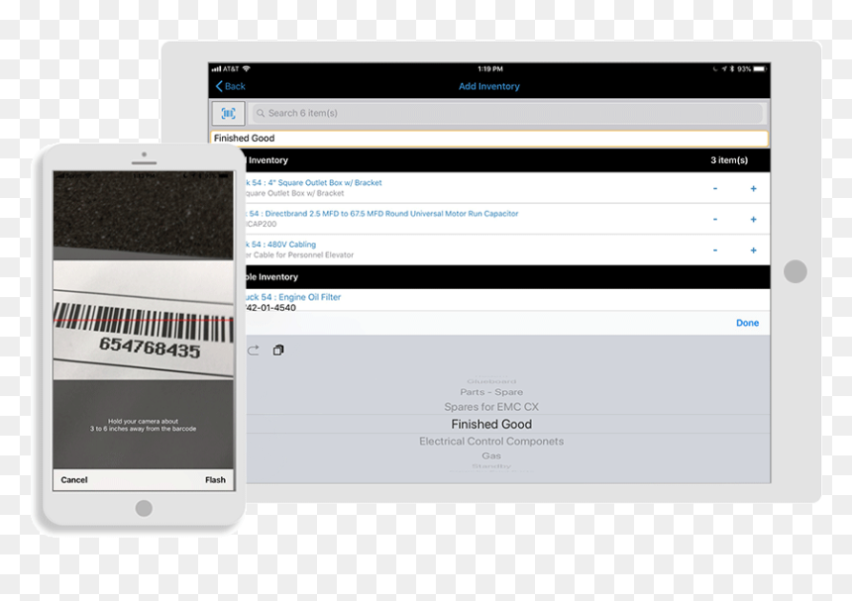Select Electrical Control Componets in the picker
This screenshot has width=852, height=601.
(x=491, y=442)
